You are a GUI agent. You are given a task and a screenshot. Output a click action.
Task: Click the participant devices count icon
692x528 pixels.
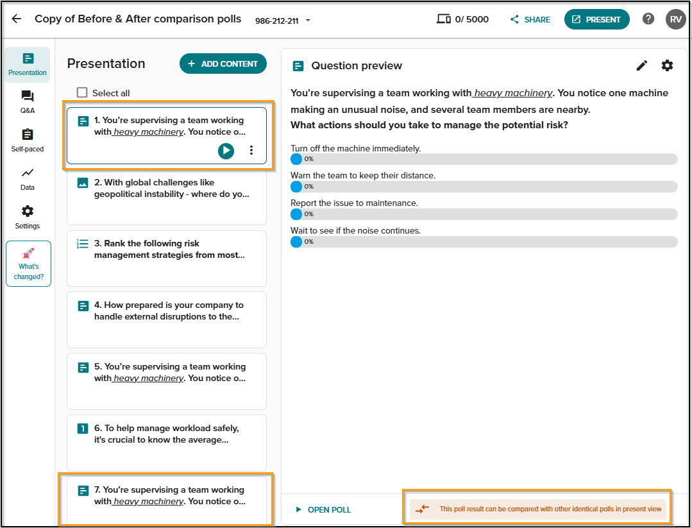pyautogui.click(x=444, y=19)
